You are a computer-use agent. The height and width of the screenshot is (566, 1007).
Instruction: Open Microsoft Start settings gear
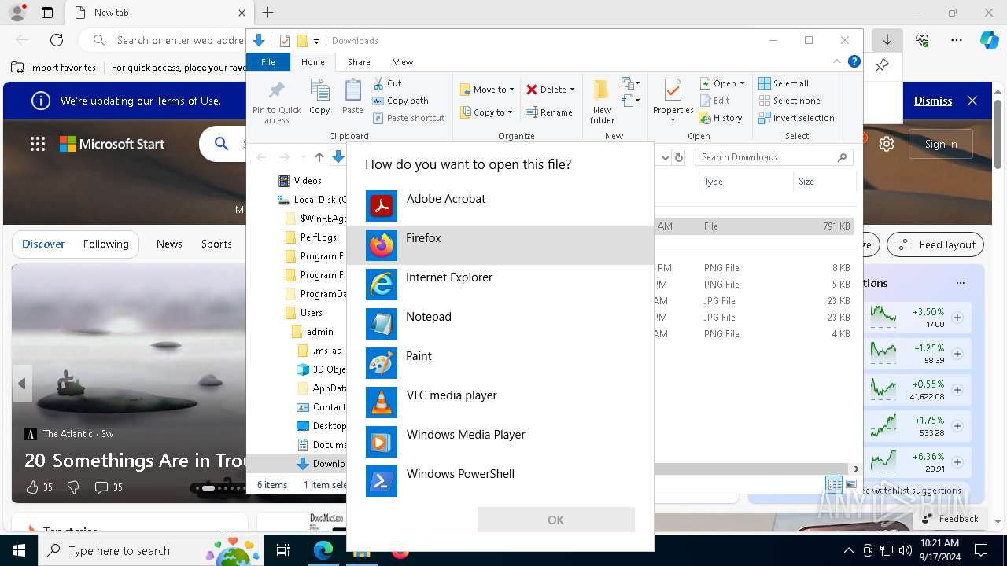(x=887, y=144)
